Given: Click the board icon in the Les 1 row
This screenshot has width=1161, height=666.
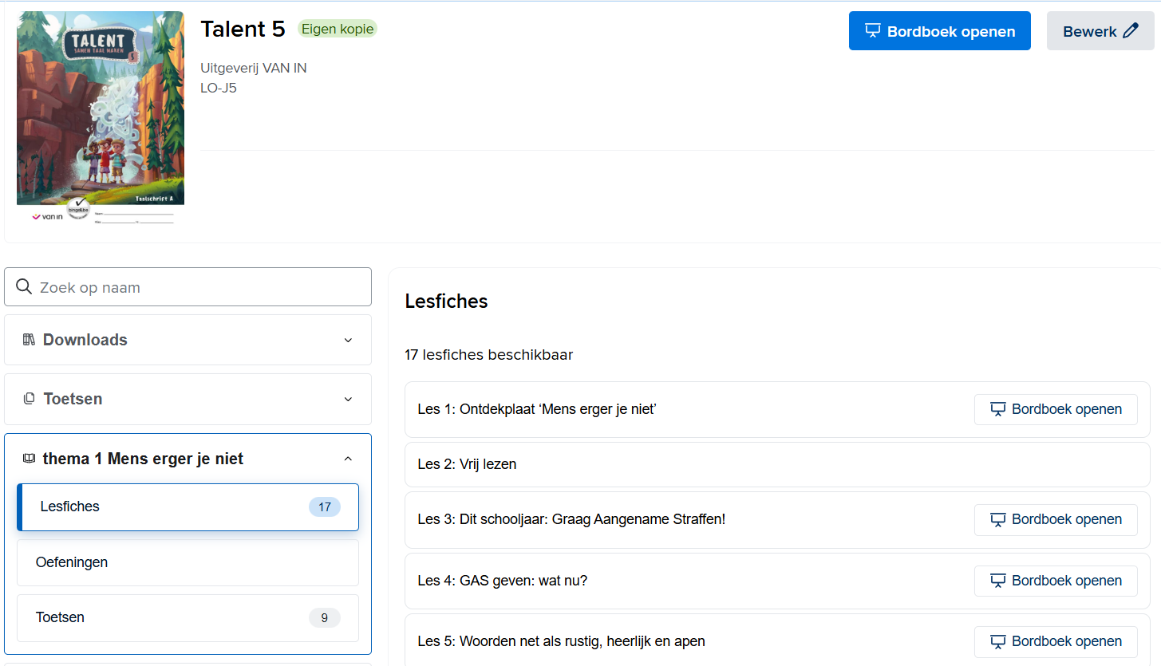Looking at the screenshot, I should [x=997, y=409].
